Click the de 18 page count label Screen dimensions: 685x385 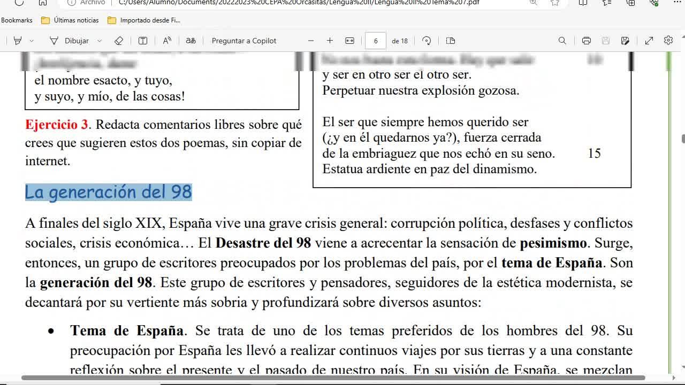(400, 41)
